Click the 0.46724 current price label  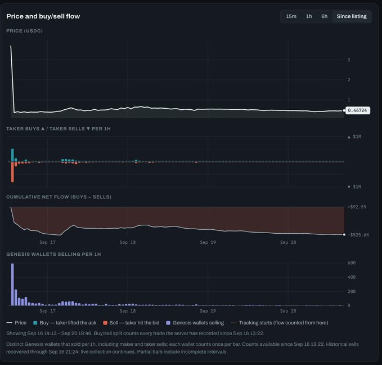point(357,110)
